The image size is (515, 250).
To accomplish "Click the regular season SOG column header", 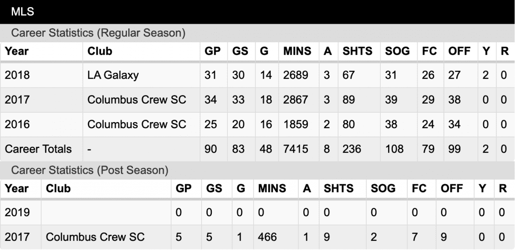I will tap(397, 51).
